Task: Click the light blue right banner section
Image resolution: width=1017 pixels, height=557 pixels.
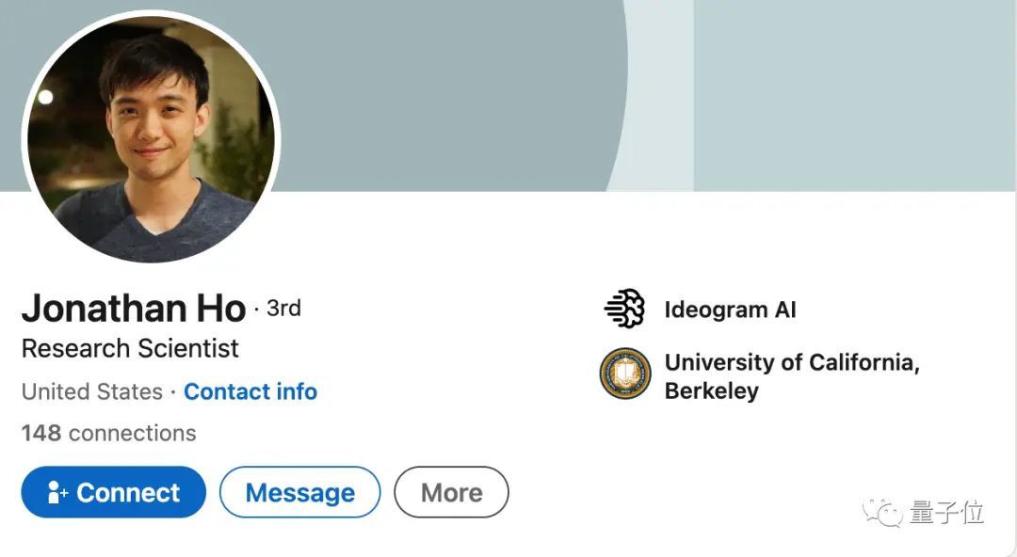Action: 855,95
